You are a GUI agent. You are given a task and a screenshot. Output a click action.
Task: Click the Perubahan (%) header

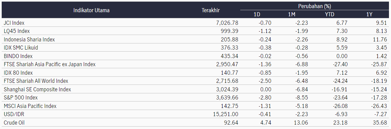tap(315, 6)
